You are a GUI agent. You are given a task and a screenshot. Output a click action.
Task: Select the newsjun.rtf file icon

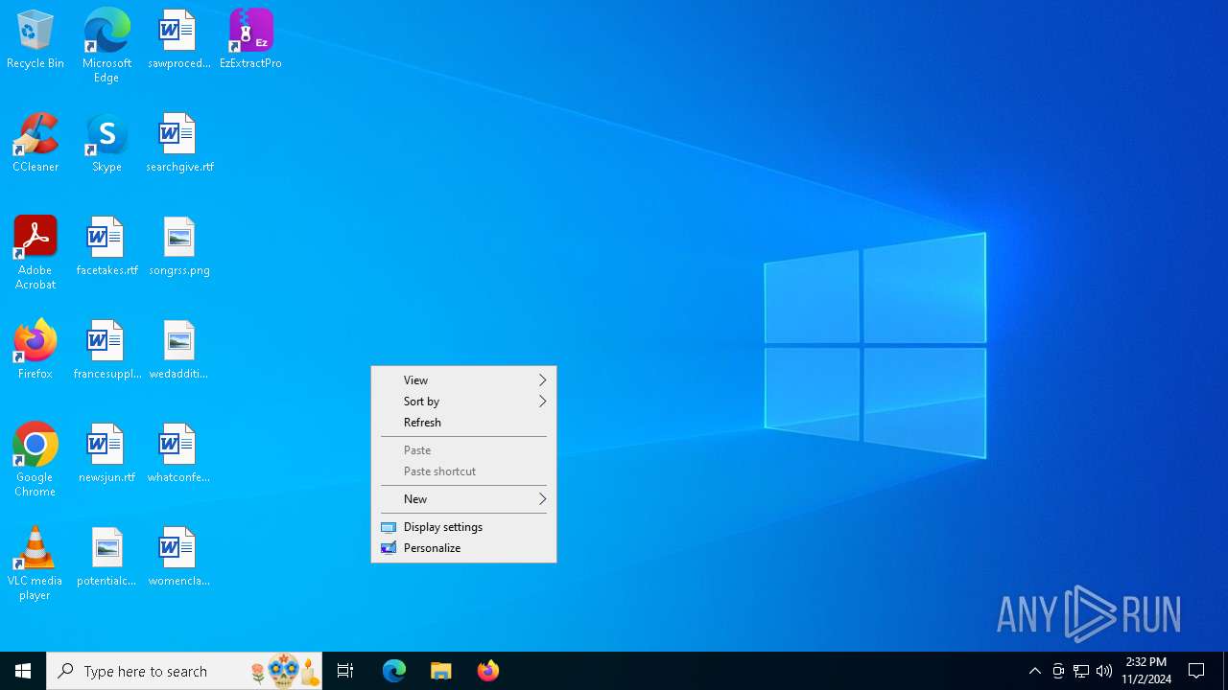pyautogui.click(x=106, y=454)
